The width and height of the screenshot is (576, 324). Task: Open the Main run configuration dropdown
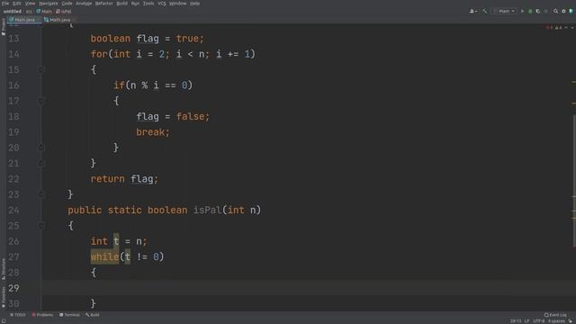point(506,12)
